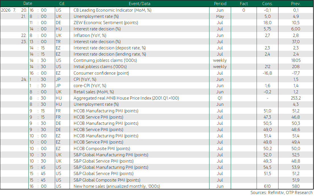The image size is (314, 196).
Task: Select the HU Interest rate decision event
Action: (97, 29)
